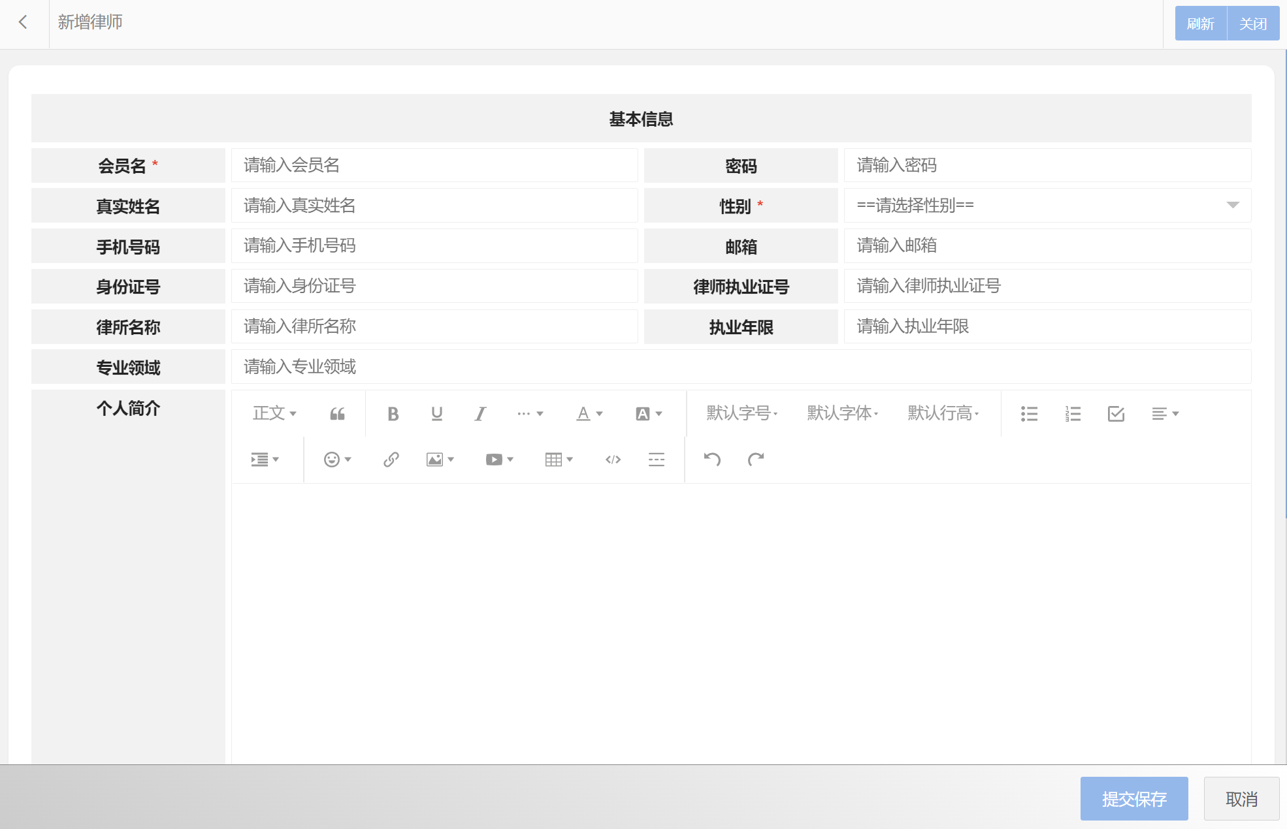The width and height of the screenshot is (1287, 829).
Task: Click the 刷新 refresh tab button
Action: (x=1200, y=23)
